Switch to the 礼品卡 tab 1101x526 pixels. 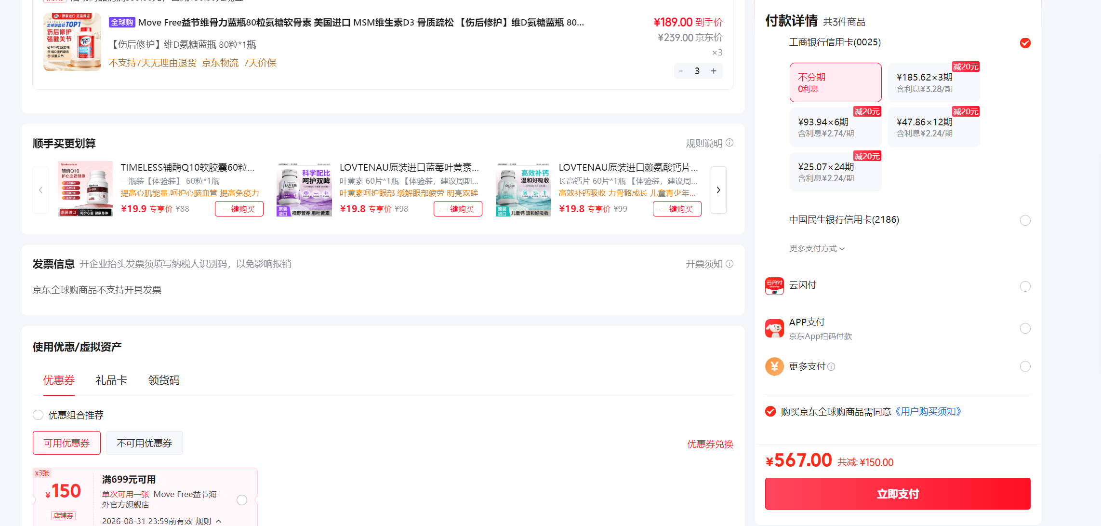(111, 380)
